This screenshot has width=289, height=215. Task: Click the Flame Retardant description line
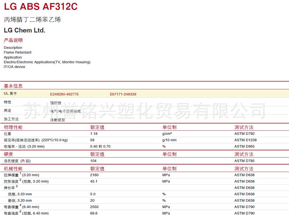(x=17, y=52)
